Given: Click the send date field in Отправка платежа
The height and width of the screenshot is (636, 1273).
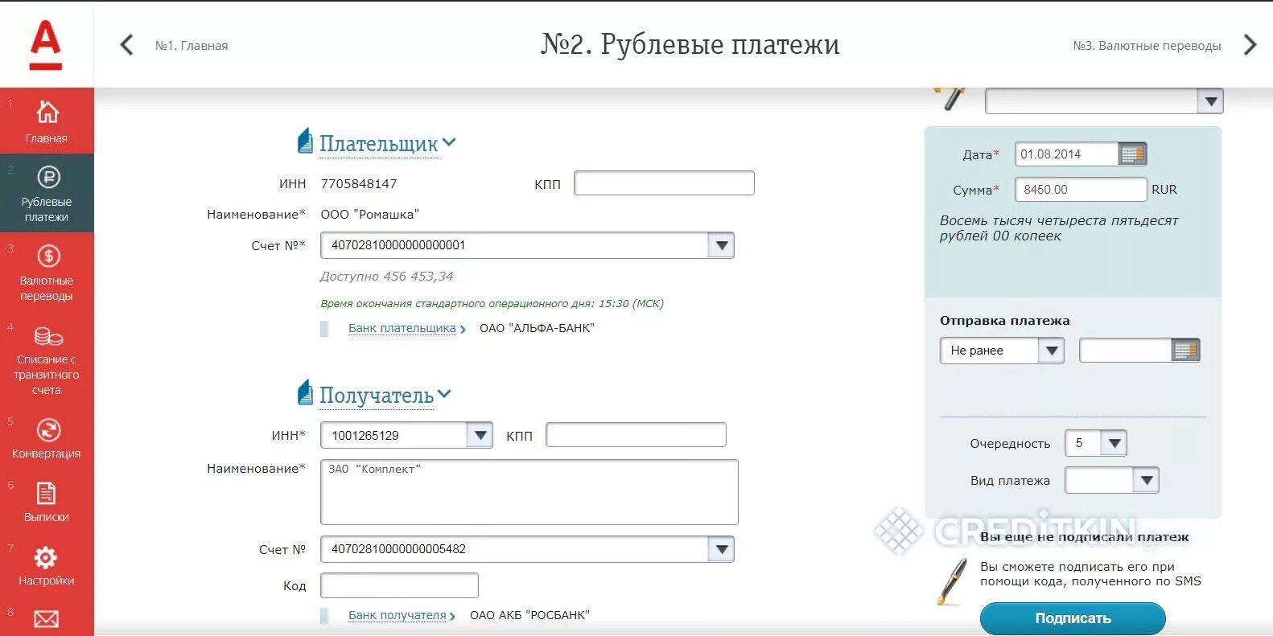Looking at the screenshot, I should pos(1125,351).
